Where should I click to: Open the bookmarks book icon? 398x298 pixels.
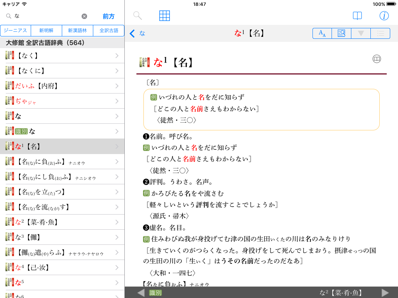coord(357,16)
